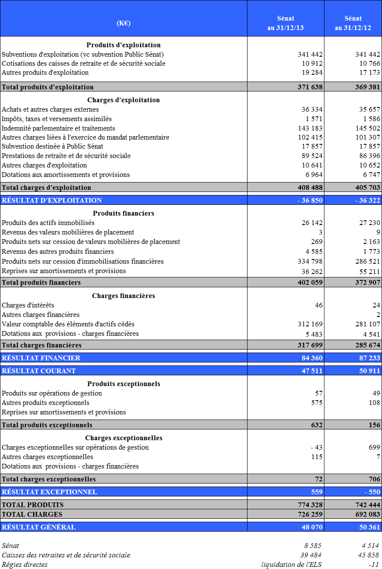Click the 2013 Total produits exceptionnels value 632
Viewport: 382px width, 569px height.
(x=316, y=425)
